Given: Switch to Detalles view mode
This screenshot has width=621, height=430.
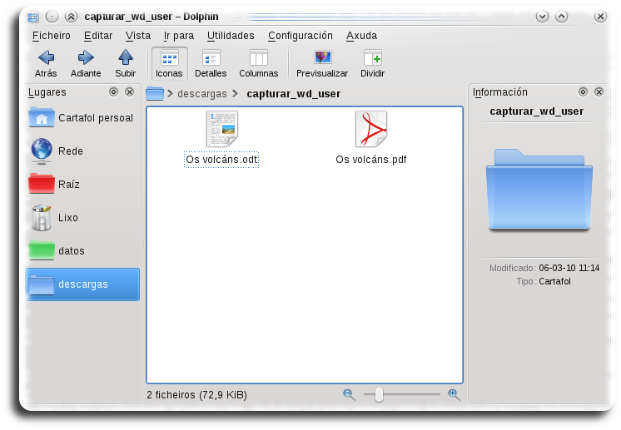Looking at the screenshot, I should pyautogui.click(x=211, y=57).
